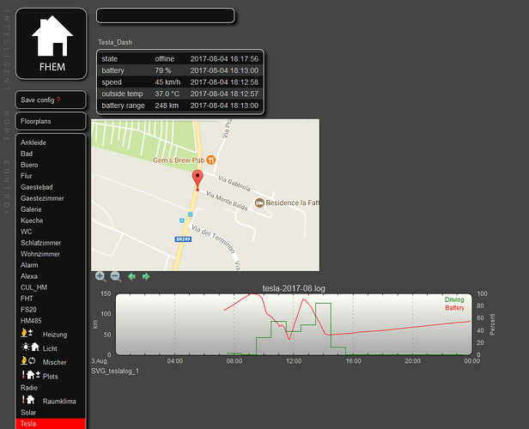529x429 pixels.
Task: Click the outside temp row label
Action: tap(122, 94)
